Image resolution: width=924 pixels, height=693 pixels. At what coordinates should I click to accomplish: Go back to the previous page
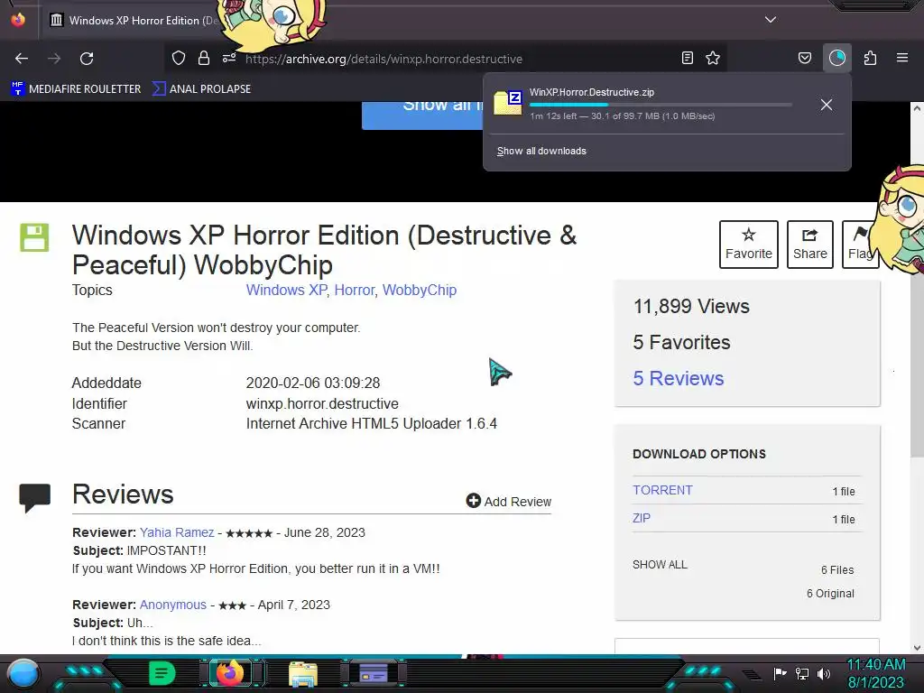tap(22, 59)
